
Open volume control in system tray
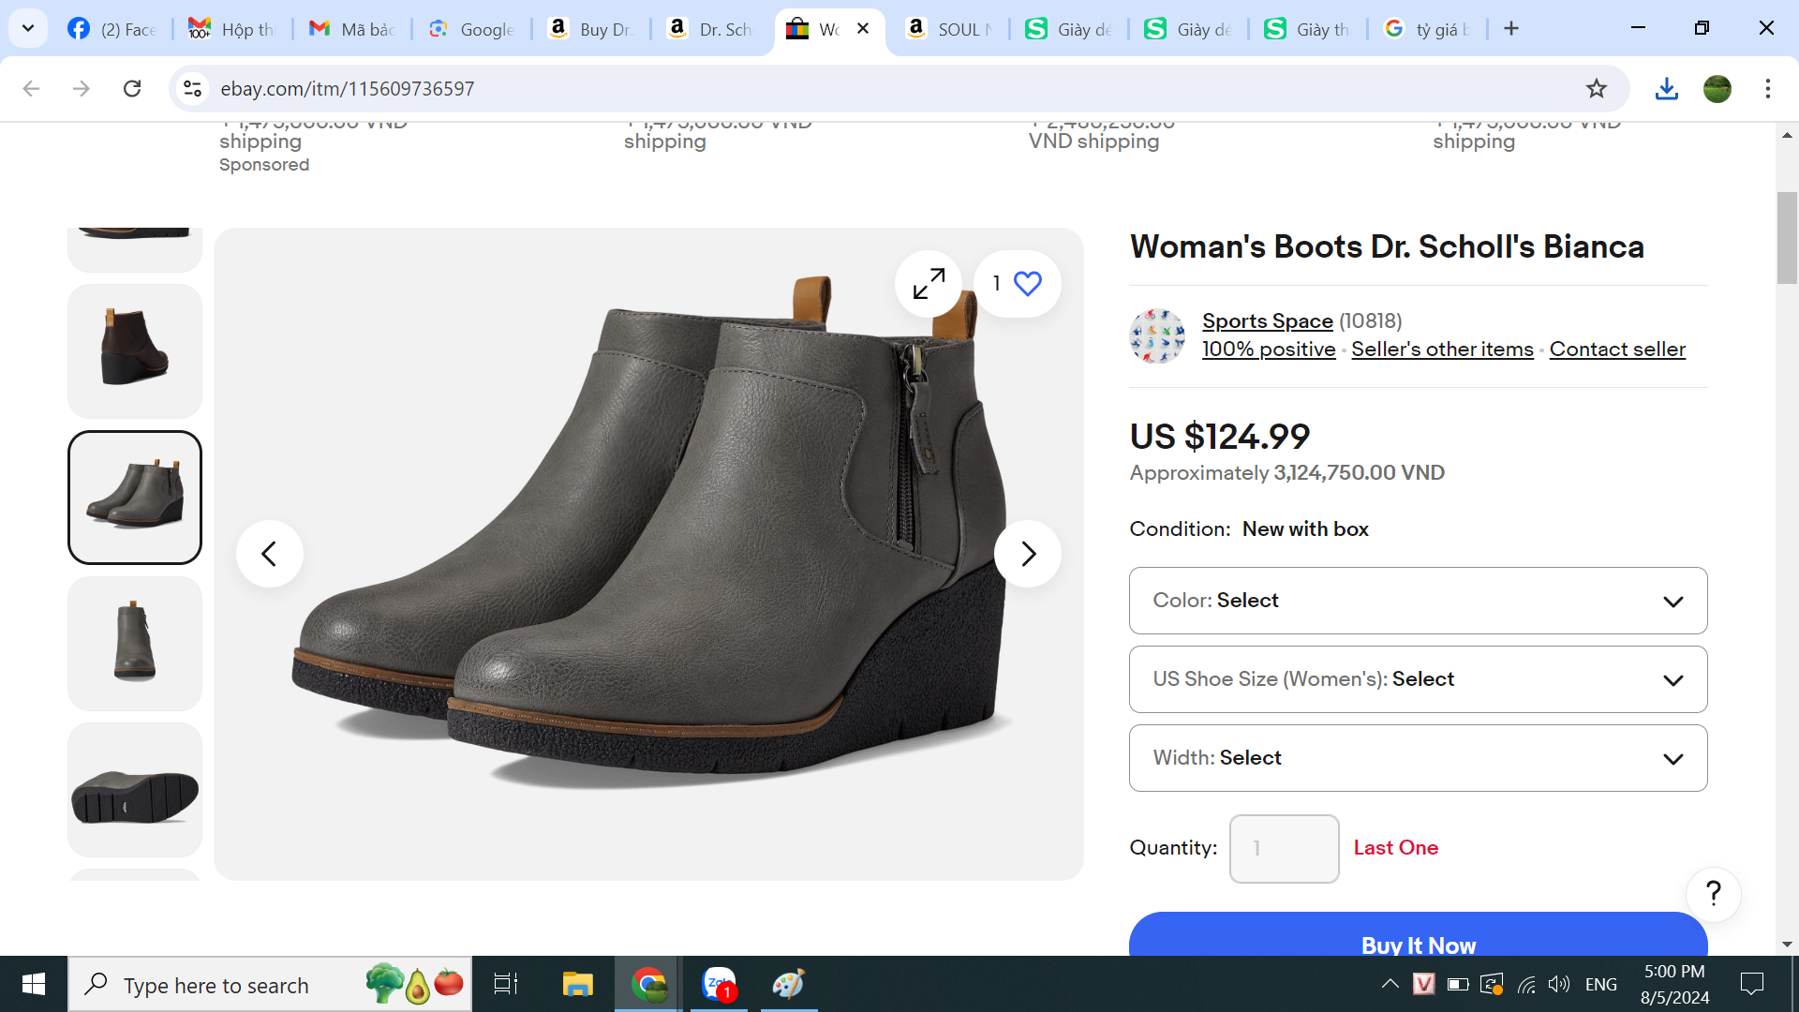[x=1559, y=984]
